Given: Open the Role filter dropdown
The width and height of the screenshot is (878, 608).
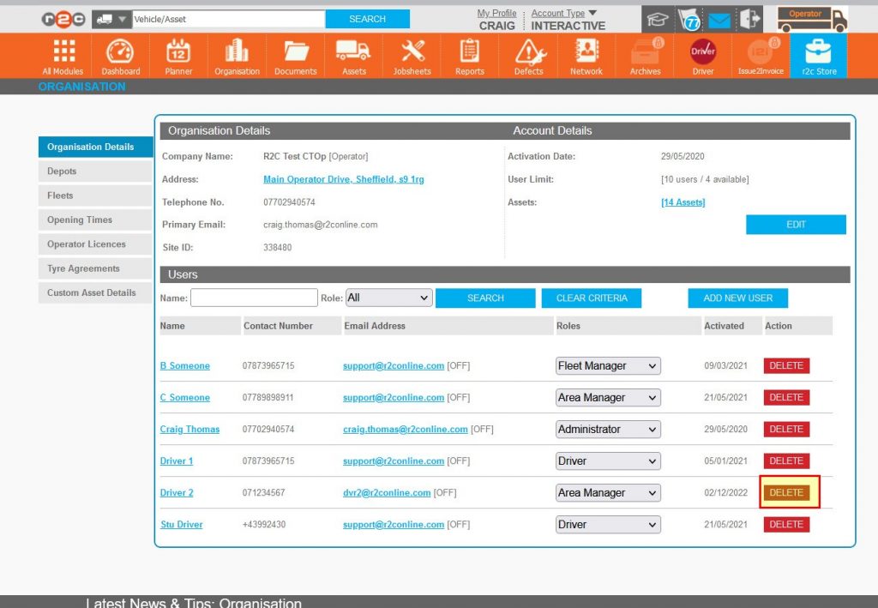Looking at the screenshot, I should point(388,297).
